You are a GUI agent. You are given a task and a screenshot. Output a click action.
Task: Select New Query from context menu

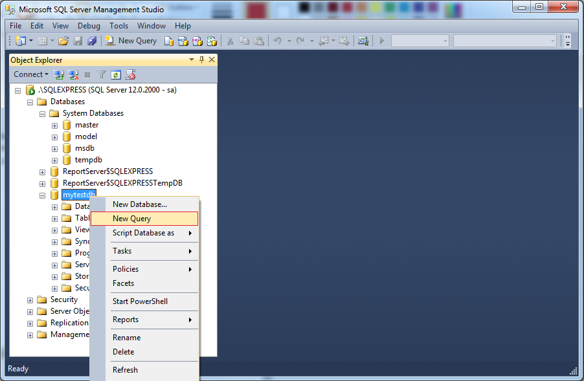144,219
